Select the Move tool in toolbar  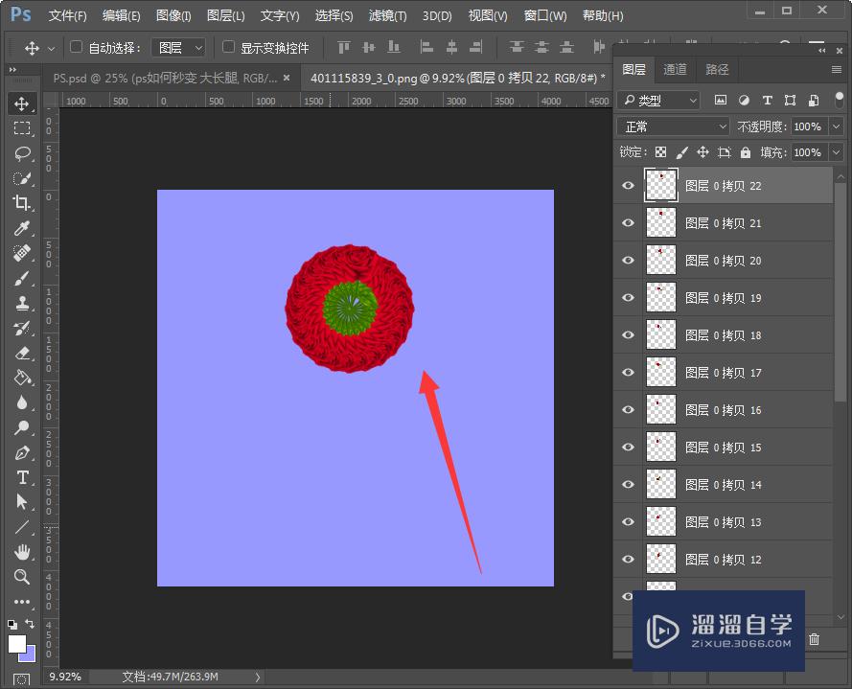pyautogui.click(x=21, y=103)
